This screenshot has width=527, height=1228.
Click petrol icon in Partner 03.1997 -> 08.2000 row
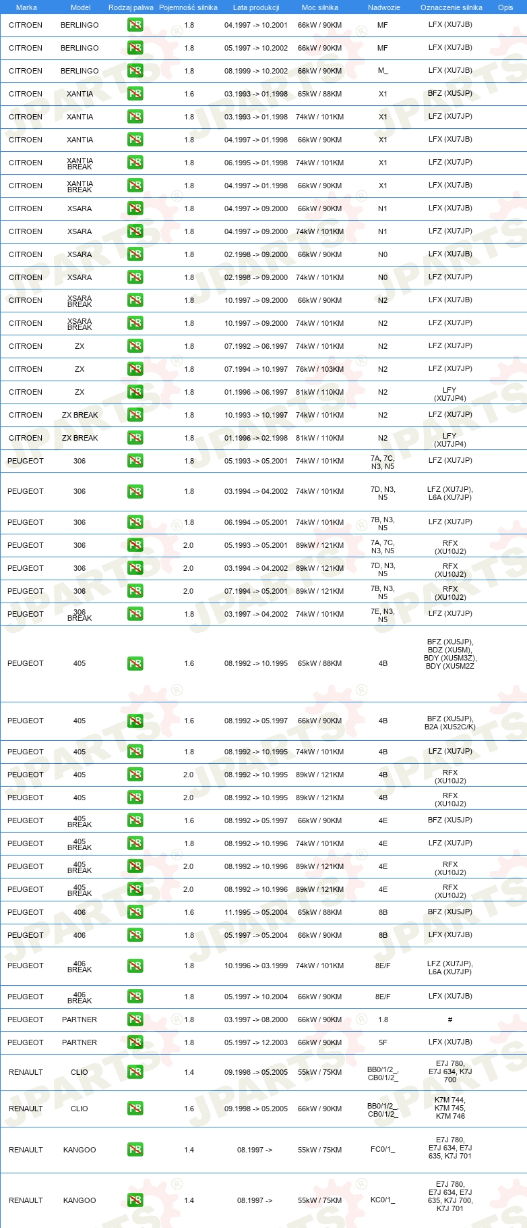click(135, 1020)
